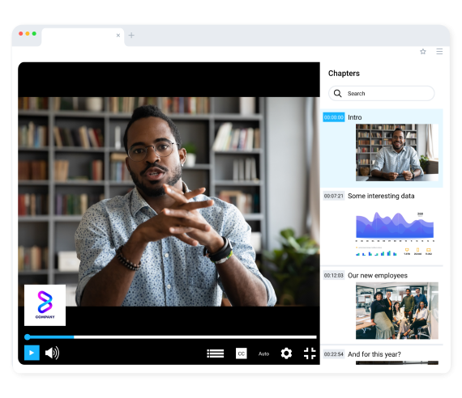Click the red window close dot

(x=20, y=33)
